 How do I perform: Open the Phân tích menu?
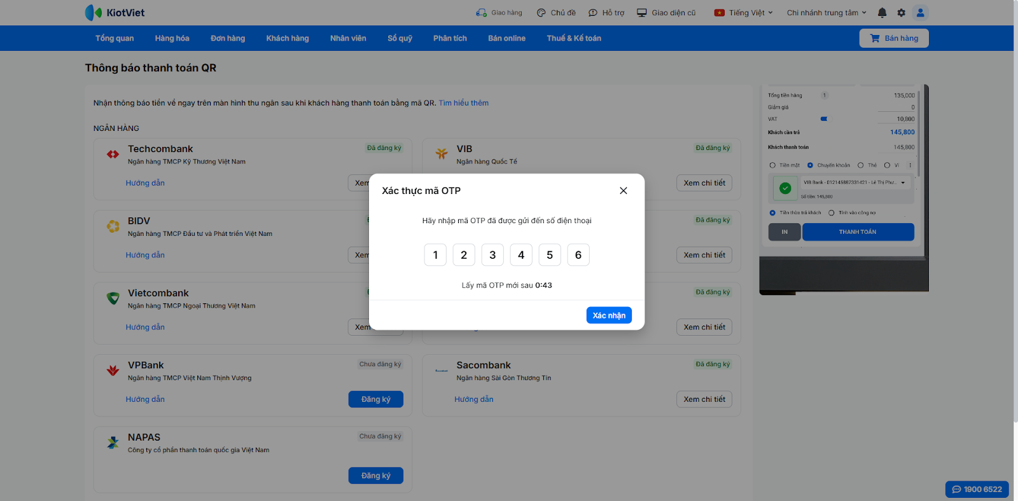pyautogui.click(x=450, y=38)
